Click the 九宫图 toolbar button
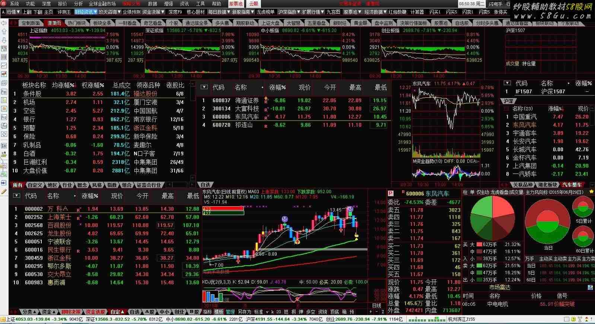Image resolution: width=595 pixels, height=324 pixels. pos(334,12)
